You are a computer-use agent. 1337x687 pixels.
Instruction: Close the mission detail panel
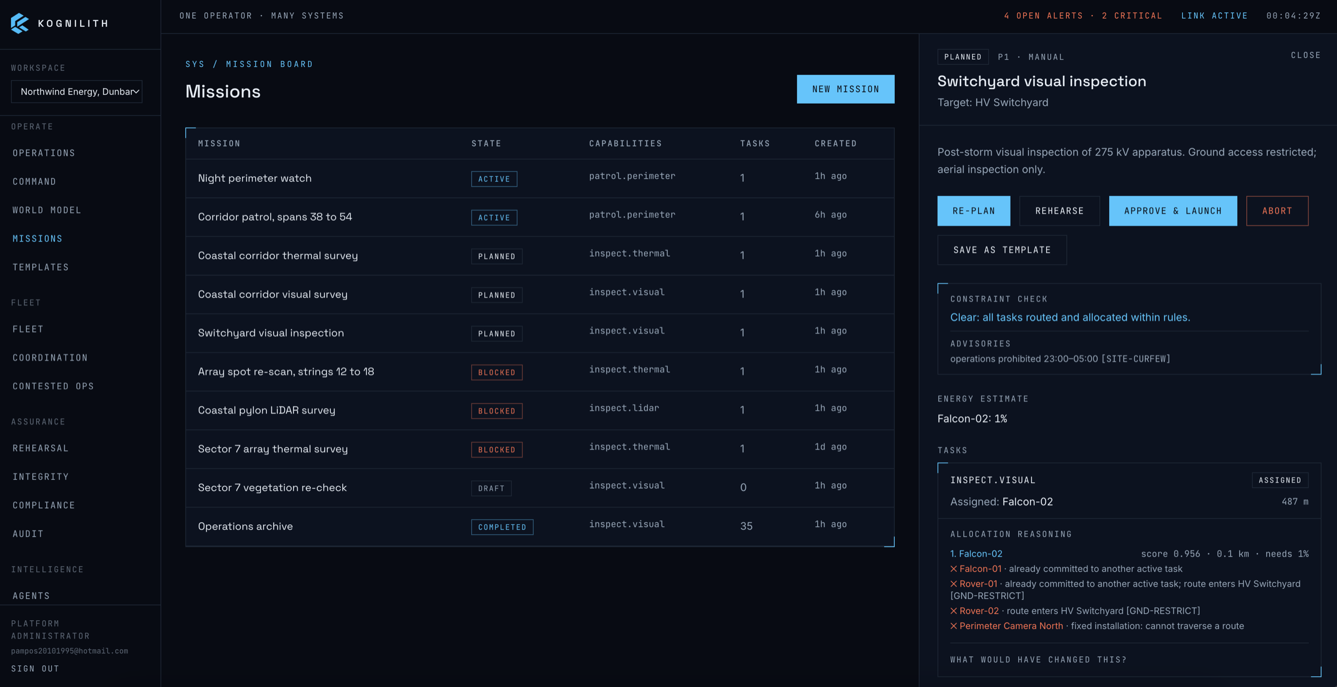(1306, 55)
